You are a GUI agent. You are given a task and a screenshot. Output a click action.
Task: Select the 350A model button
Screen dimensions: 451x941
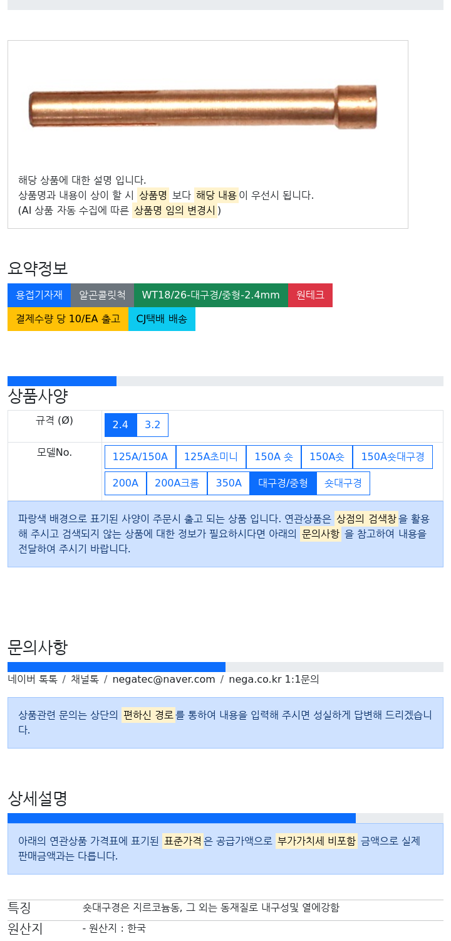[x=229, y=483]
